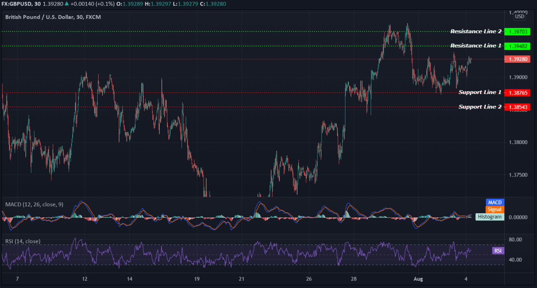This screenshot has height=288, width=537.
Task: Click the MACD (12, 26, close, 9) indicator title
Action: tap(34, 205)
